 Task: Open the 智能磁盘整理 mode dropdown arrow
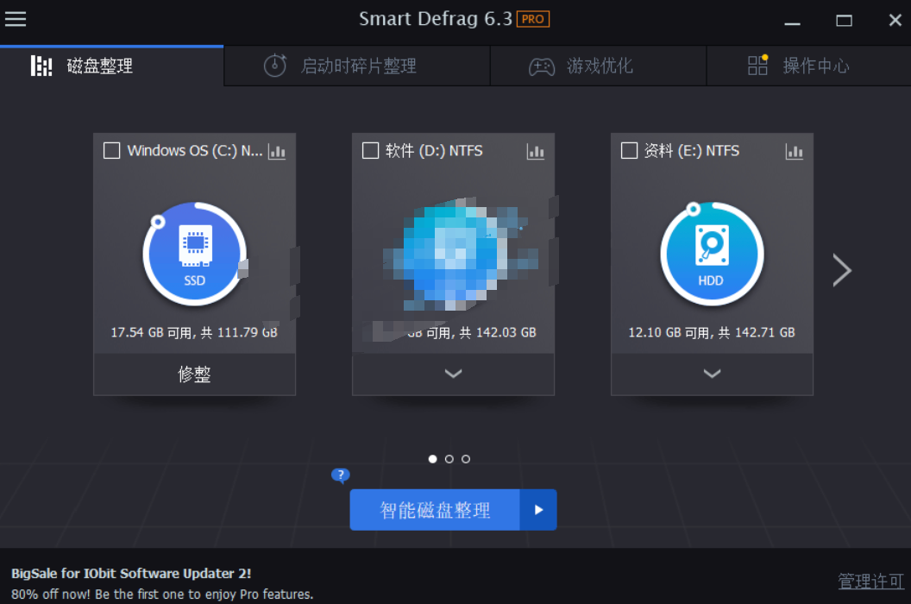click(x=539, y=510)
